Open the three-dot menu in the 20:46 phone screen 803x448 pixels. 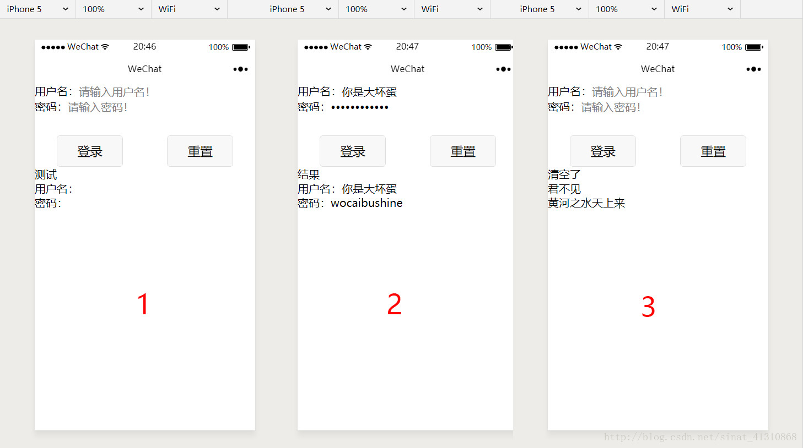coord(240,69)
